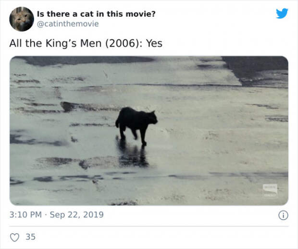Viewport: 298px width, 249px height.
Task: Click the time "3:10 PM"
Action: coord(25,215)
